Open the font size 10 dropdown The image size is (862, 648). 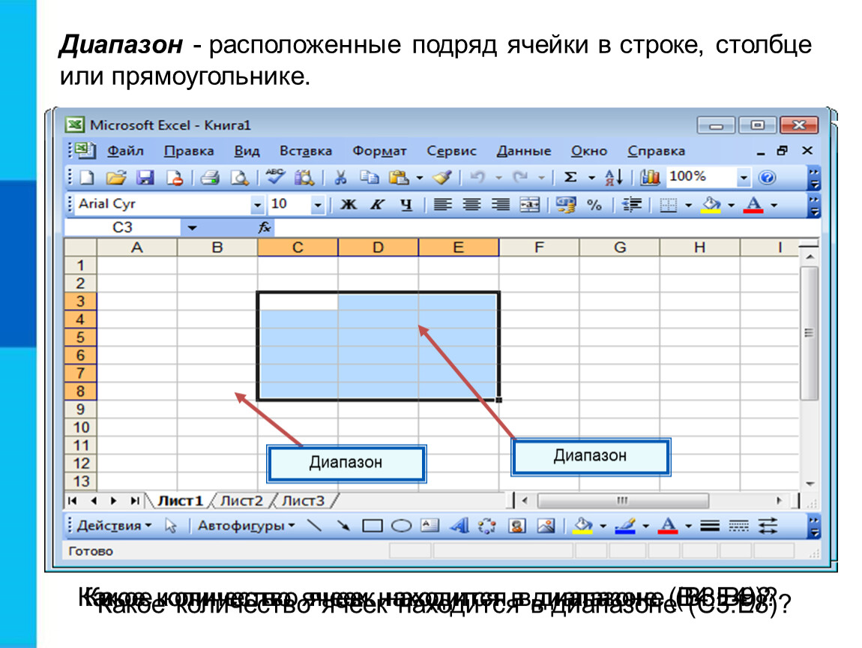coord(317,205)
